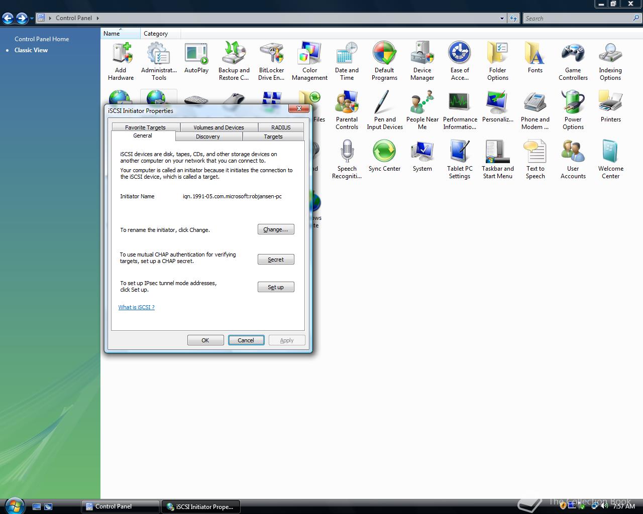
Task: Switch to the Discovery tab
Action: 208,137
